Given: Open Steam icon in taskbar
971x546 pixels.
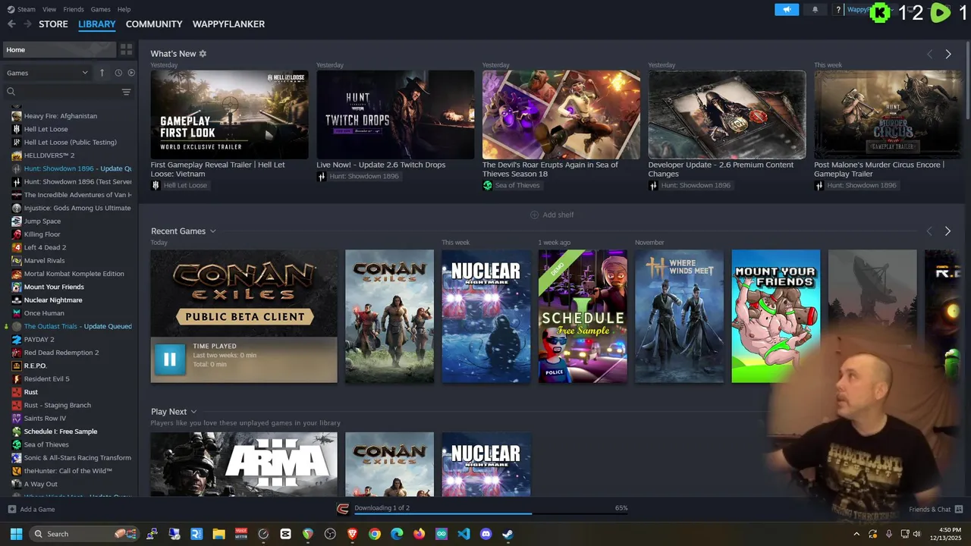Looking at the screenshot, I should [508, 534].
